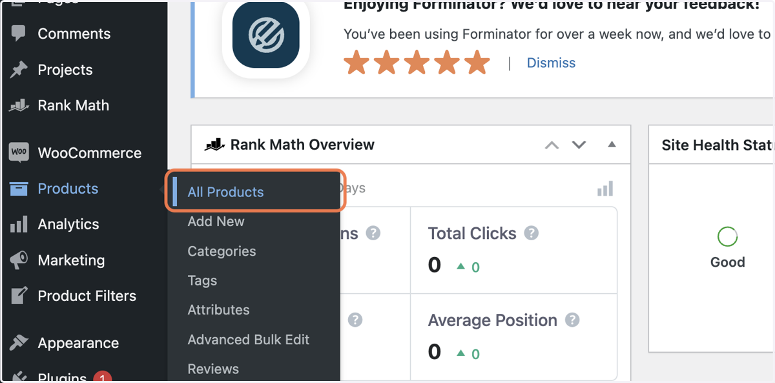Click the Products archive box icon

point(19,189)
